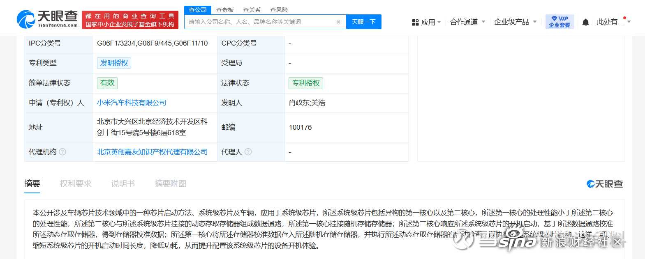Expand the 企业级产品 dropdown menu
Screen dimensions: 645x259
coord(516,22)
